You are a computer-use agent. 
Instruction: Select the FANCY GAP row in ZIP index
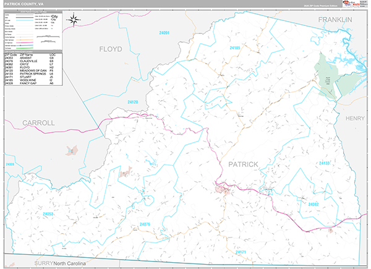click(x=33, y=83)
